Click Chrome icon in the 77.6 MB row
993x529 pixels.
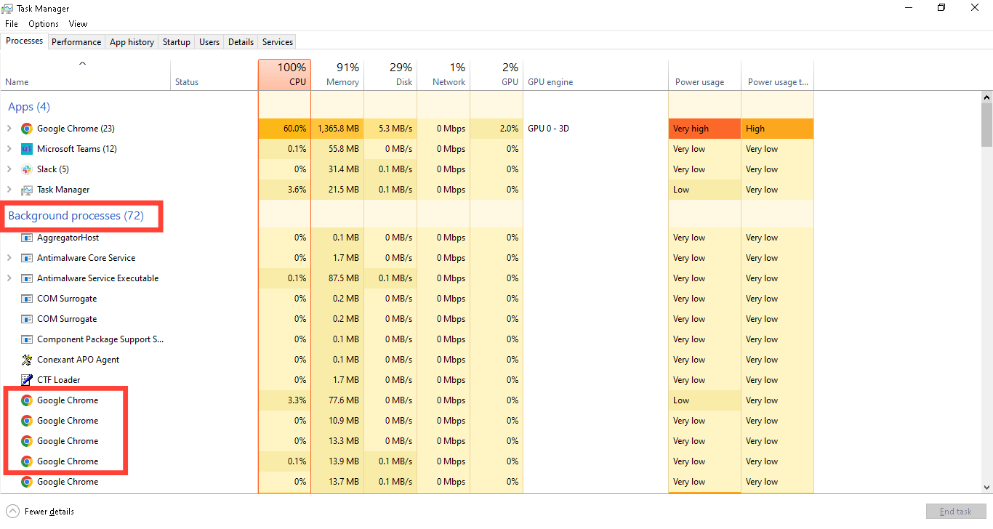click(26, 400)
